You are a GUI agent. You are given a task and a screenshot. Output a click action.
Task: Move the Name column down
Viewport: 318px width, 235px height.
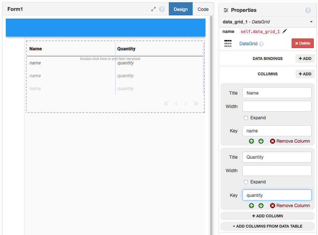coord(261,141)
